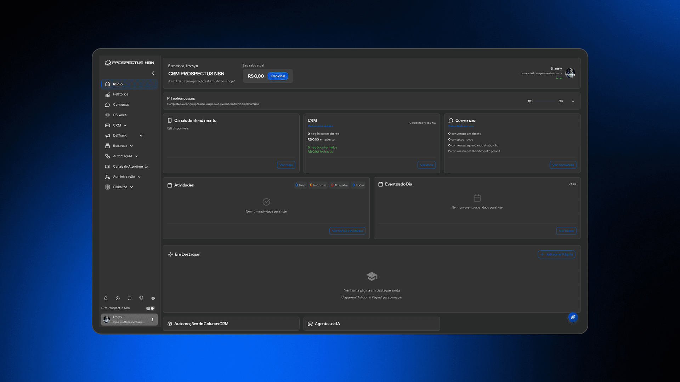Filter activities by Atrasadas

(339, 185)
